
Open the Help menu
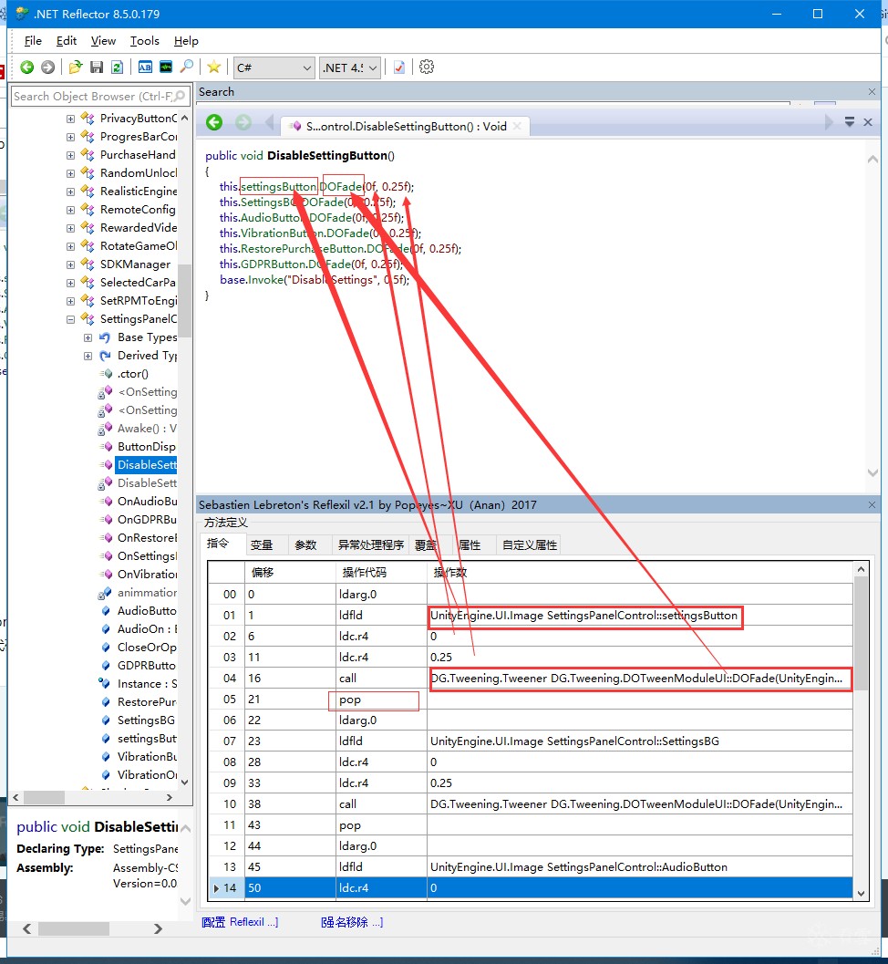[x=186, y=40]
